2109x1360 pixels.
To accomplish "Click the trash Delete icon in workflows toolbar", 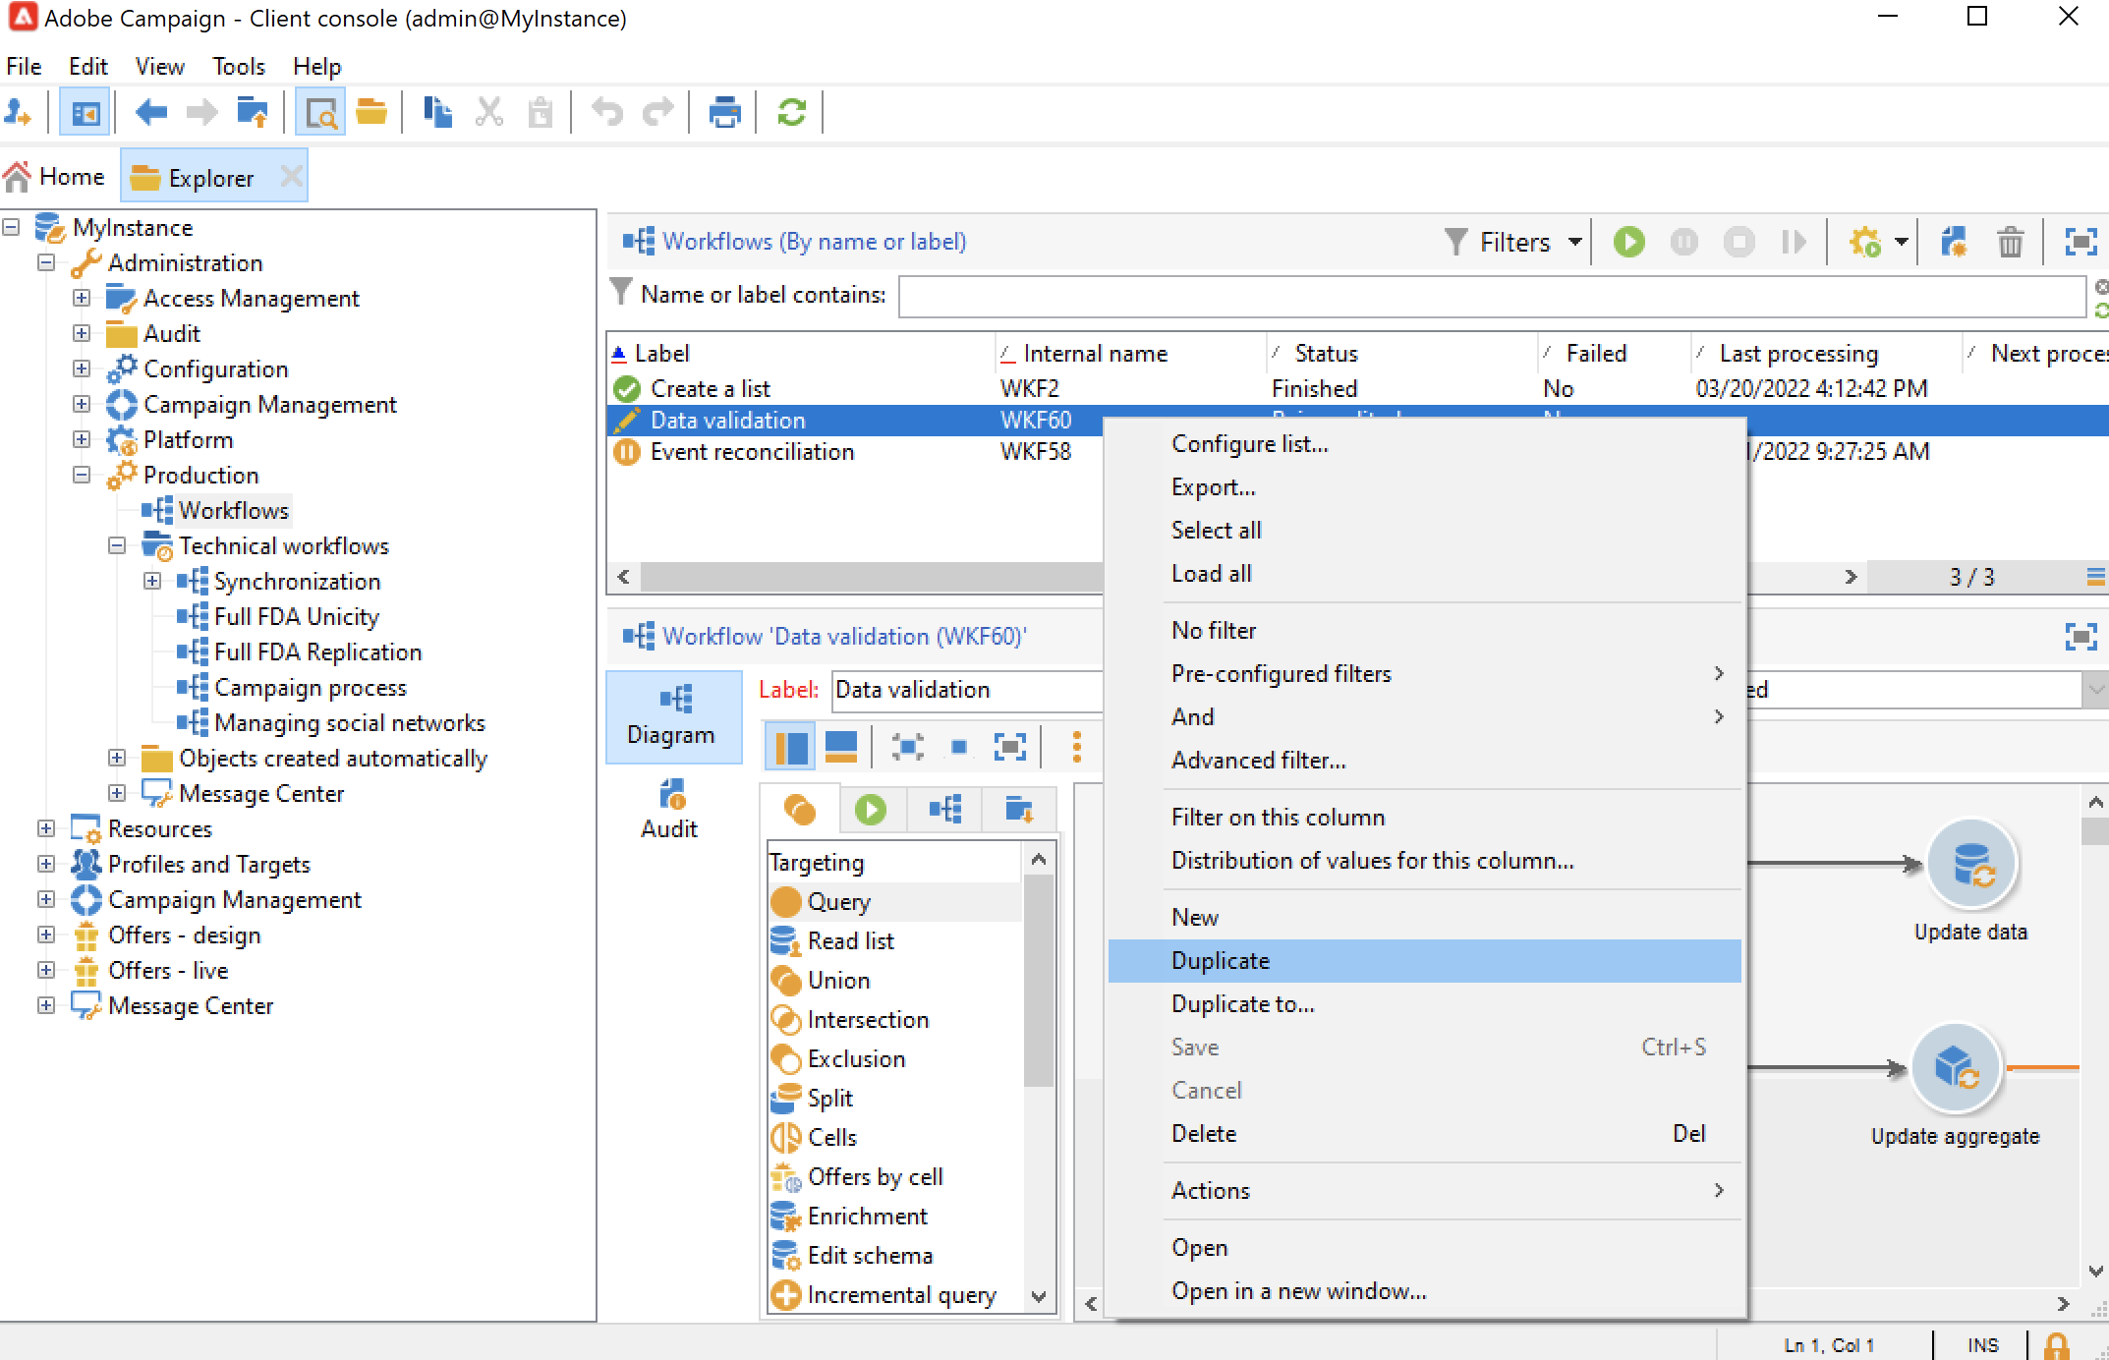I will coord(2010,242).
